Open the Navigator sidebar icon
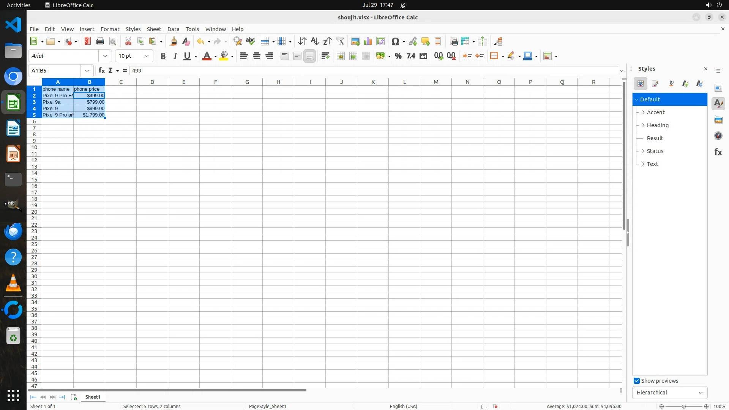The width and height of the screenshot is (729, 410). coord(718,136)
